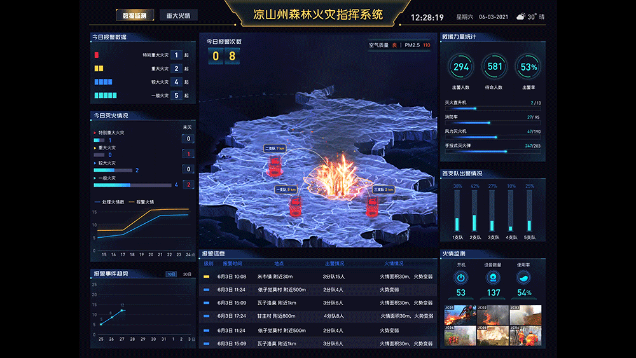
Task: Click the 581 待命人数 ring gauge
Action: [x=494, y=67]
